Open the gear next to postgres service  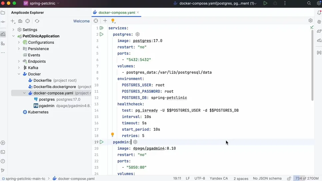click(137, 34)
